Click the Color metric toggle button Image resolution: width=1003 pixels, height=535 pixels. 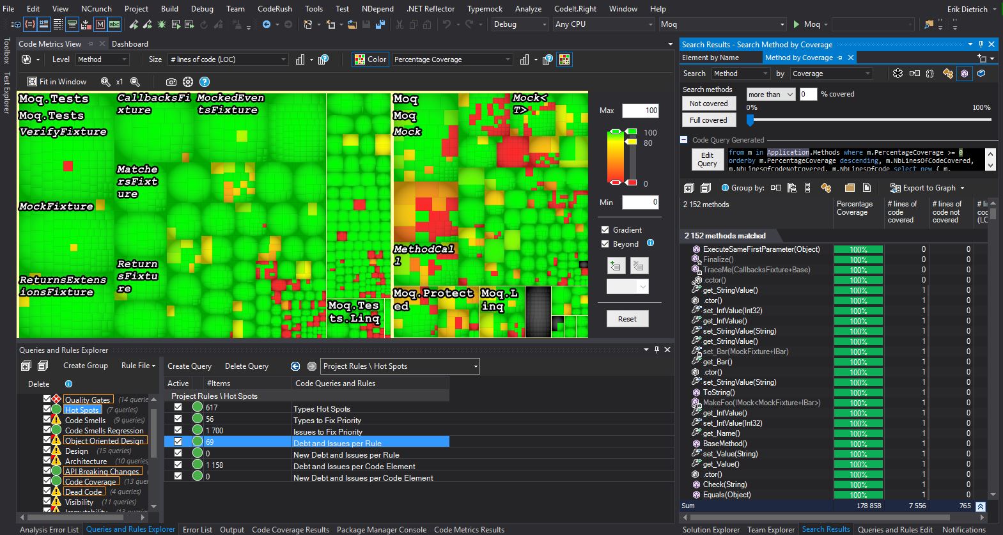pos(370,59)
